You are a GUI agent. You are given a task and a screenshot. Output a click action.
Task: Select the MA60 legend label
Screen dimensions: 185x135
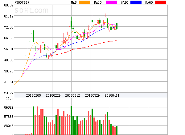[x=149, y=2]
